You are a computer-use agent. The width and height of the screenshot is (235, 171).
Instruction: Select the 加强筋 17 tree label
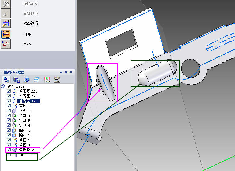[x=27, y=155]
